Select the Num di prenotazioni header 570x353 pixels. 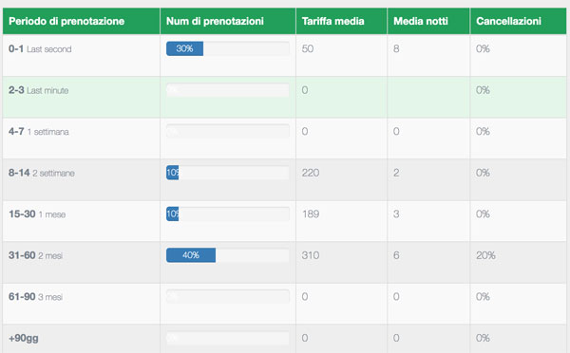215,21
